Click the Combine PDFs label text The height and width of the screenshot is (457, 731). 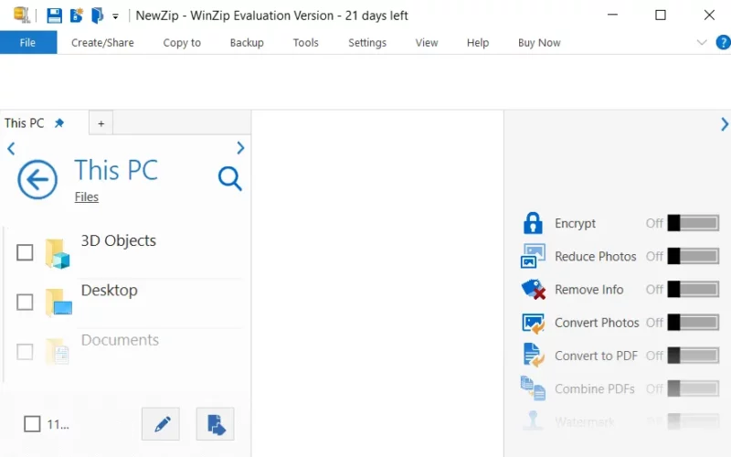(x=595, y=389)
